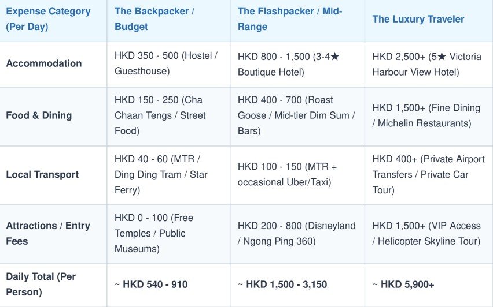Click the Food & Dining row label
493x307 pixels.
click(x=39, y=115)
